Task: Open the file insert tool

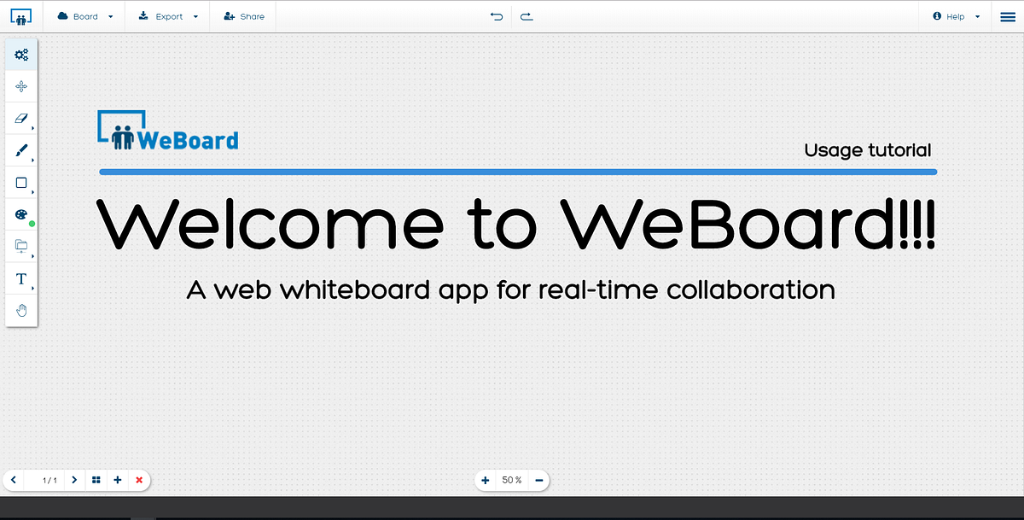Action: (x=21, y=247)
